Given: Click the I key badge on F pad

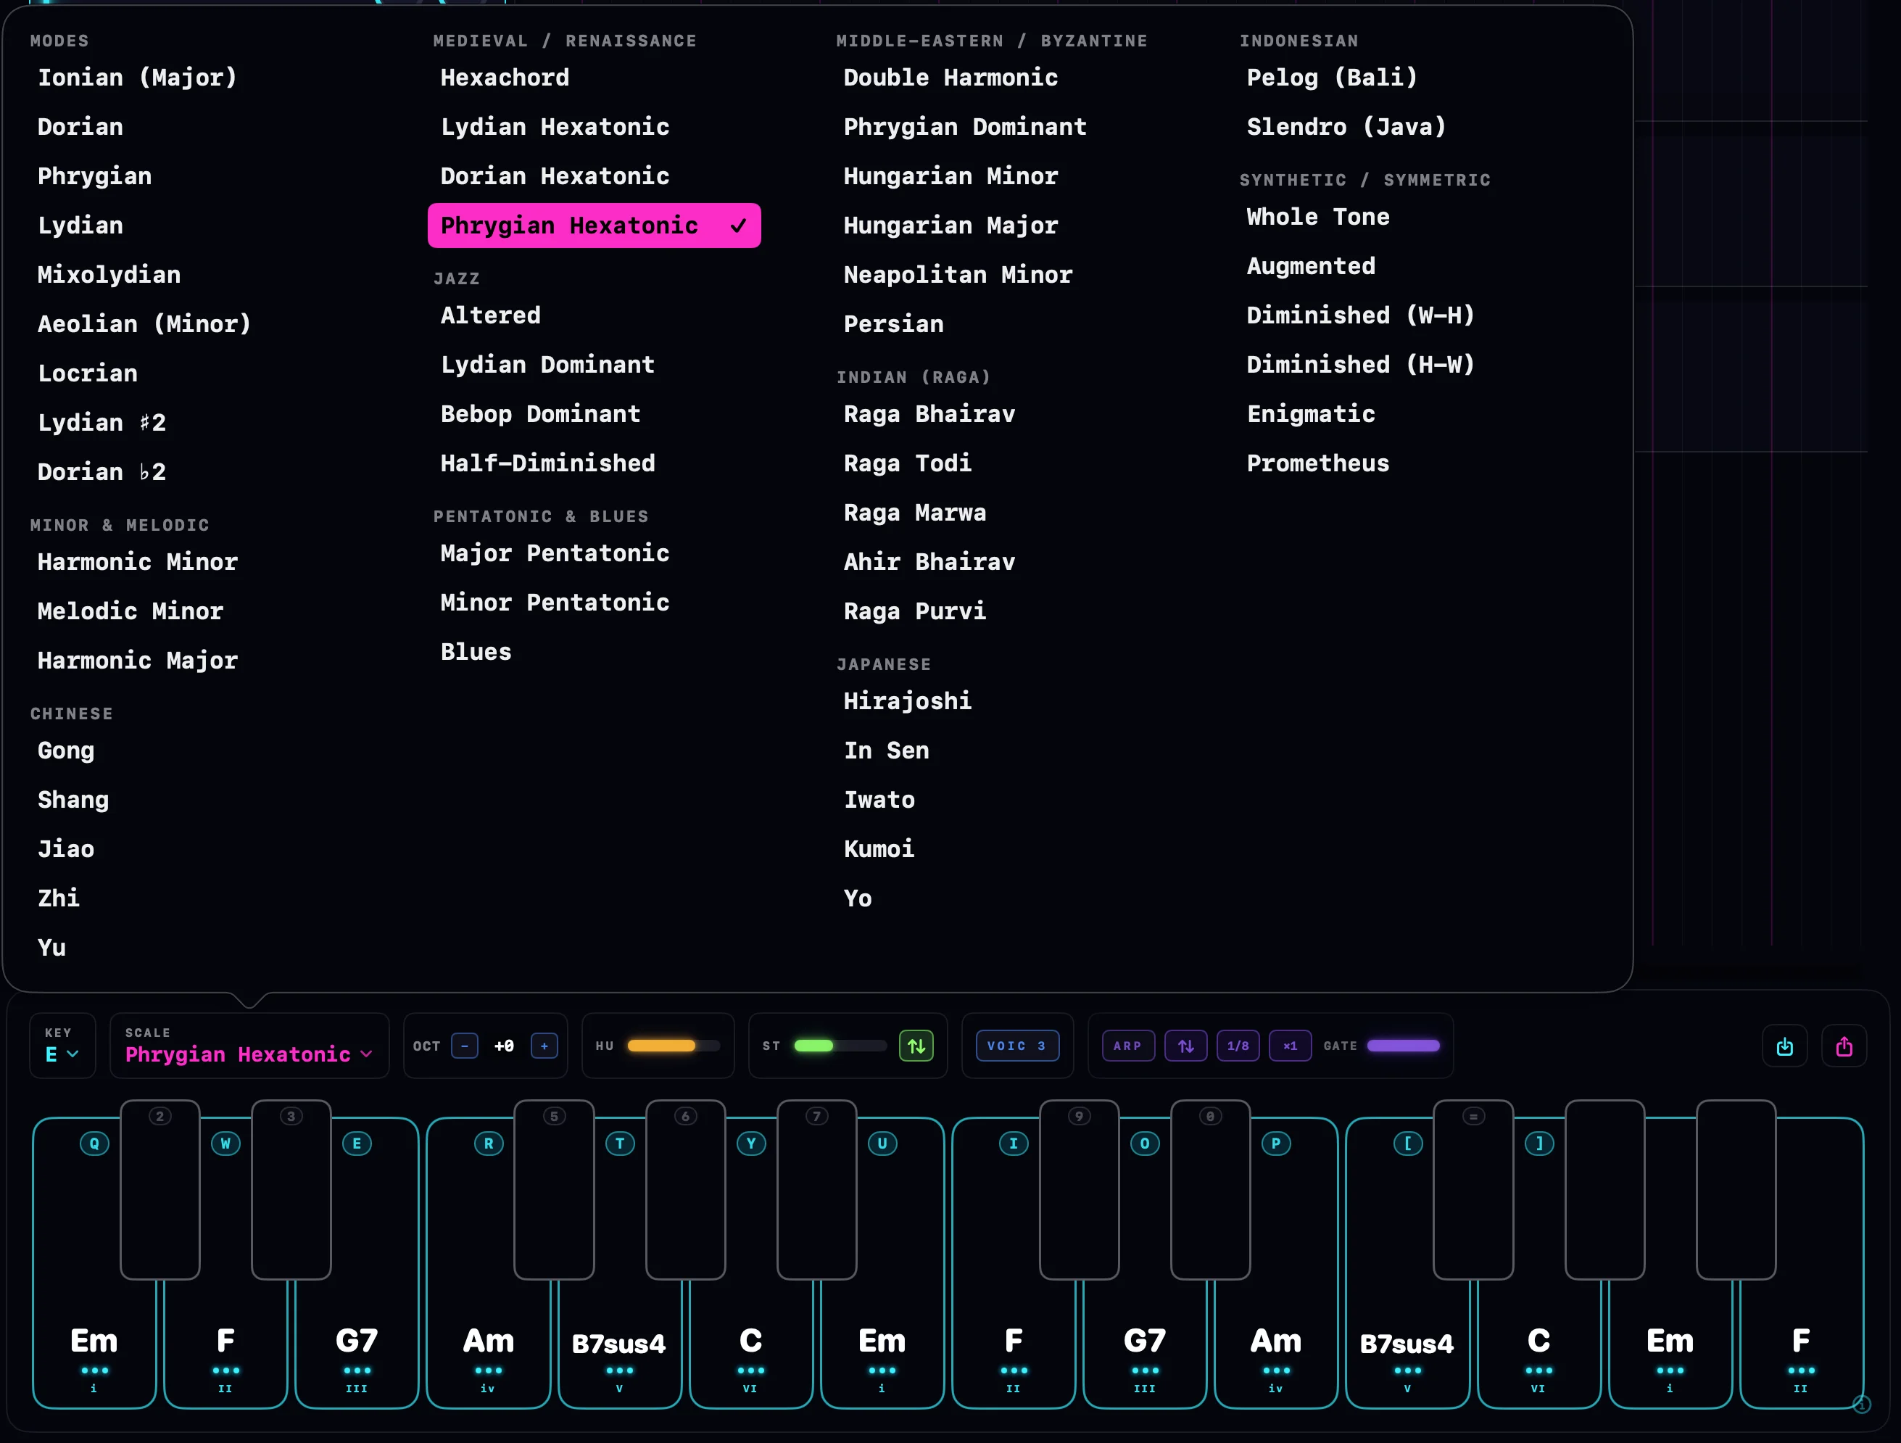Looking at the screenshot, I should 1014,1143.
